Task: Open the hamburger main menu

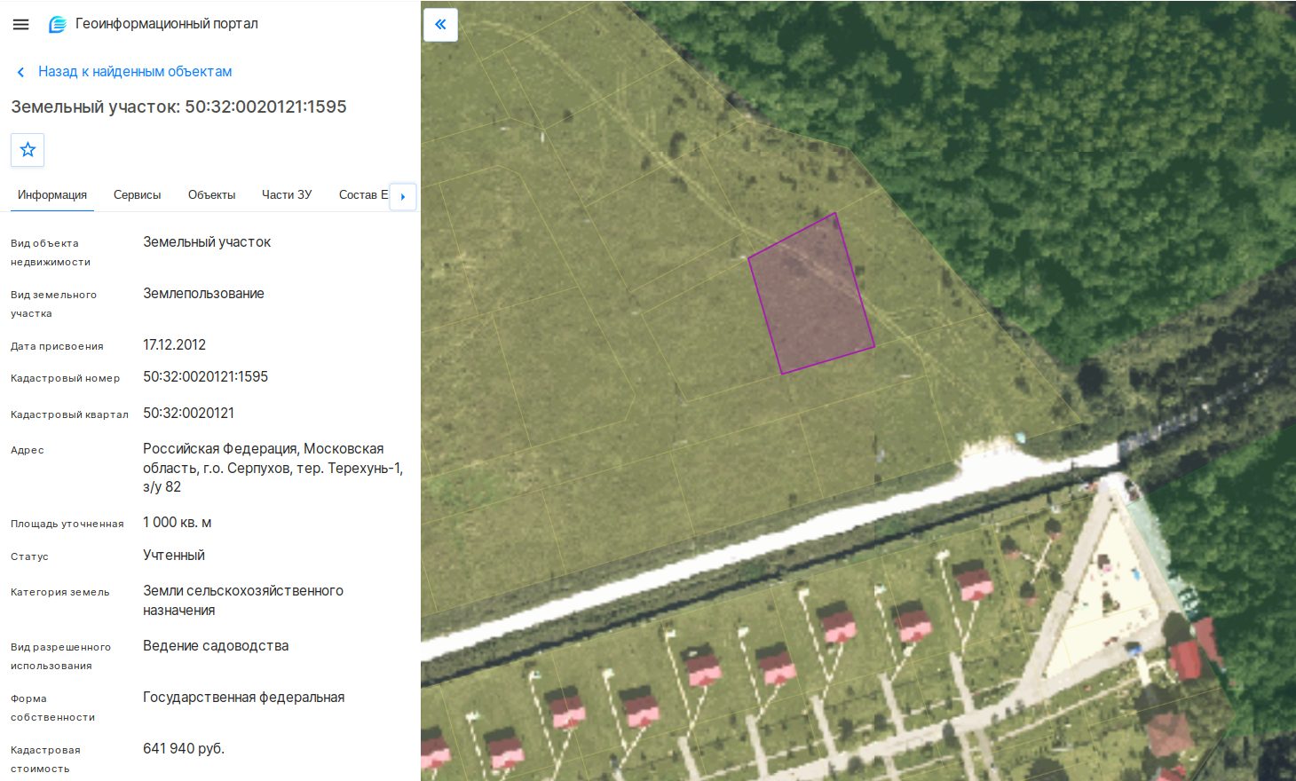Action: [x=21, y=25]
